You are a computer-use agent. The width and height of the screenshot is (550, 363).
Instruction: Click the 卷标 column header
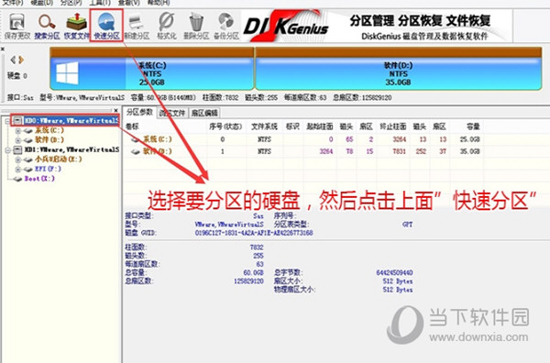pyautogui.click(x=132, y=126)
